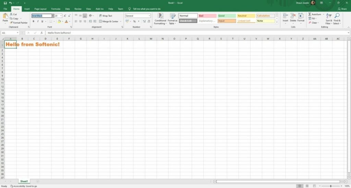This screenshot has width=351, height=188.
Task: Apply the Good cell style
Action: pyautogui.click(x=227, y=16)
